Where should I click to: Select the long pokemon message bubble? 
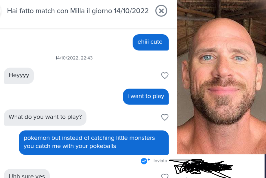coord(94,143)
